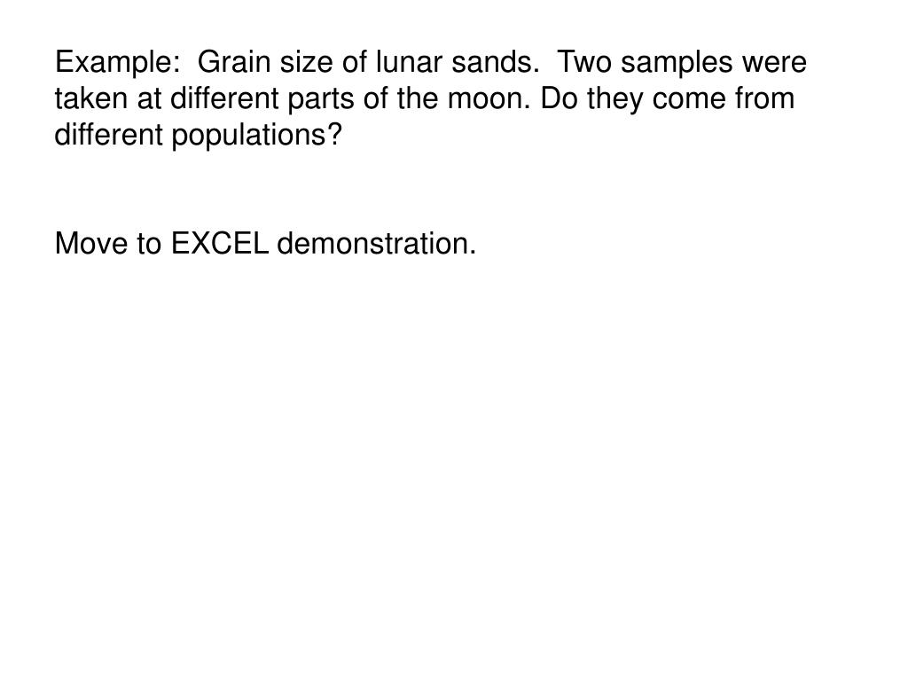The width and height of the screenshot is (908, 681).
Task: Click the word "populations?"
Action: tap(257, 136)
